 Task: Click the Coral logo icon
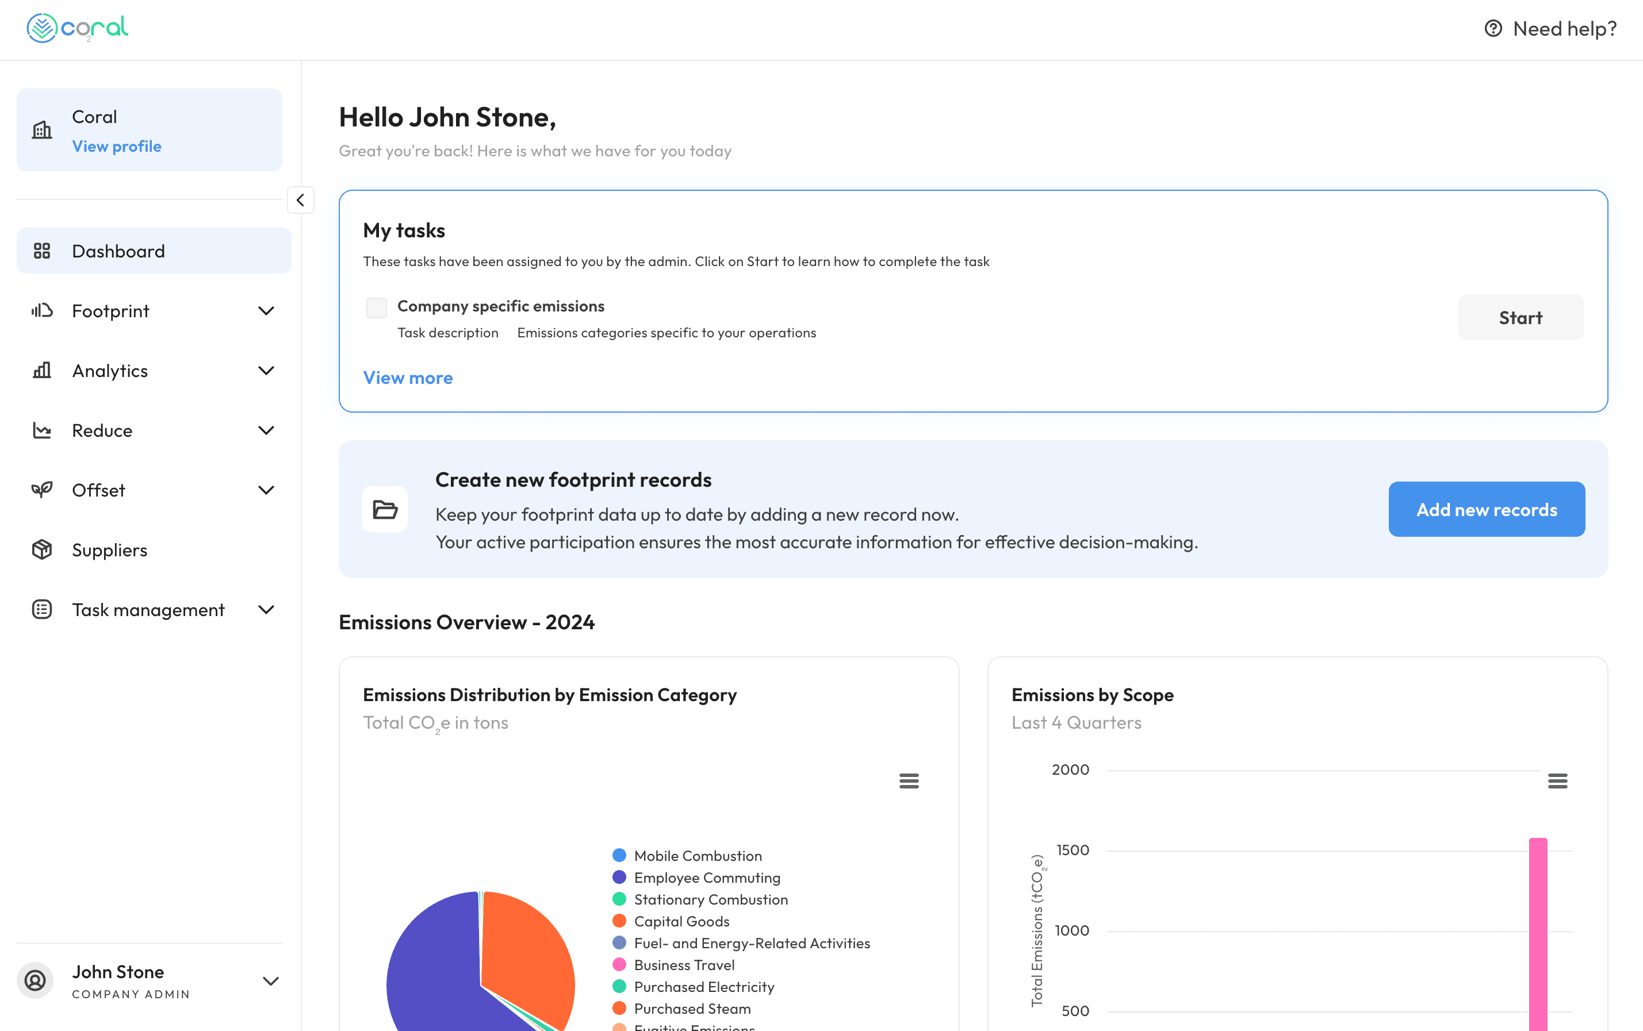tap(41, 28)
